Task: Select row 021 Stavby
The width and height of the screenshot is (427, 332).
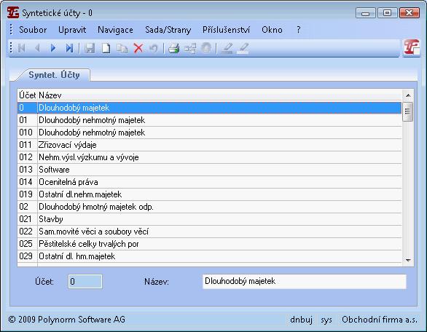Action: 209,219
